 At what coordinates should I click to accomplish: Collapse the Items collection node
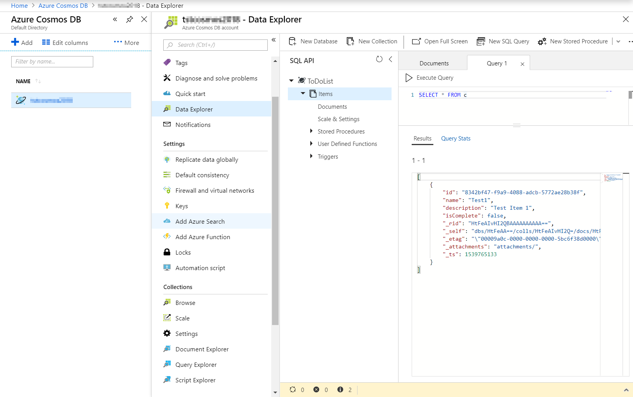click(x=303, y=94)
